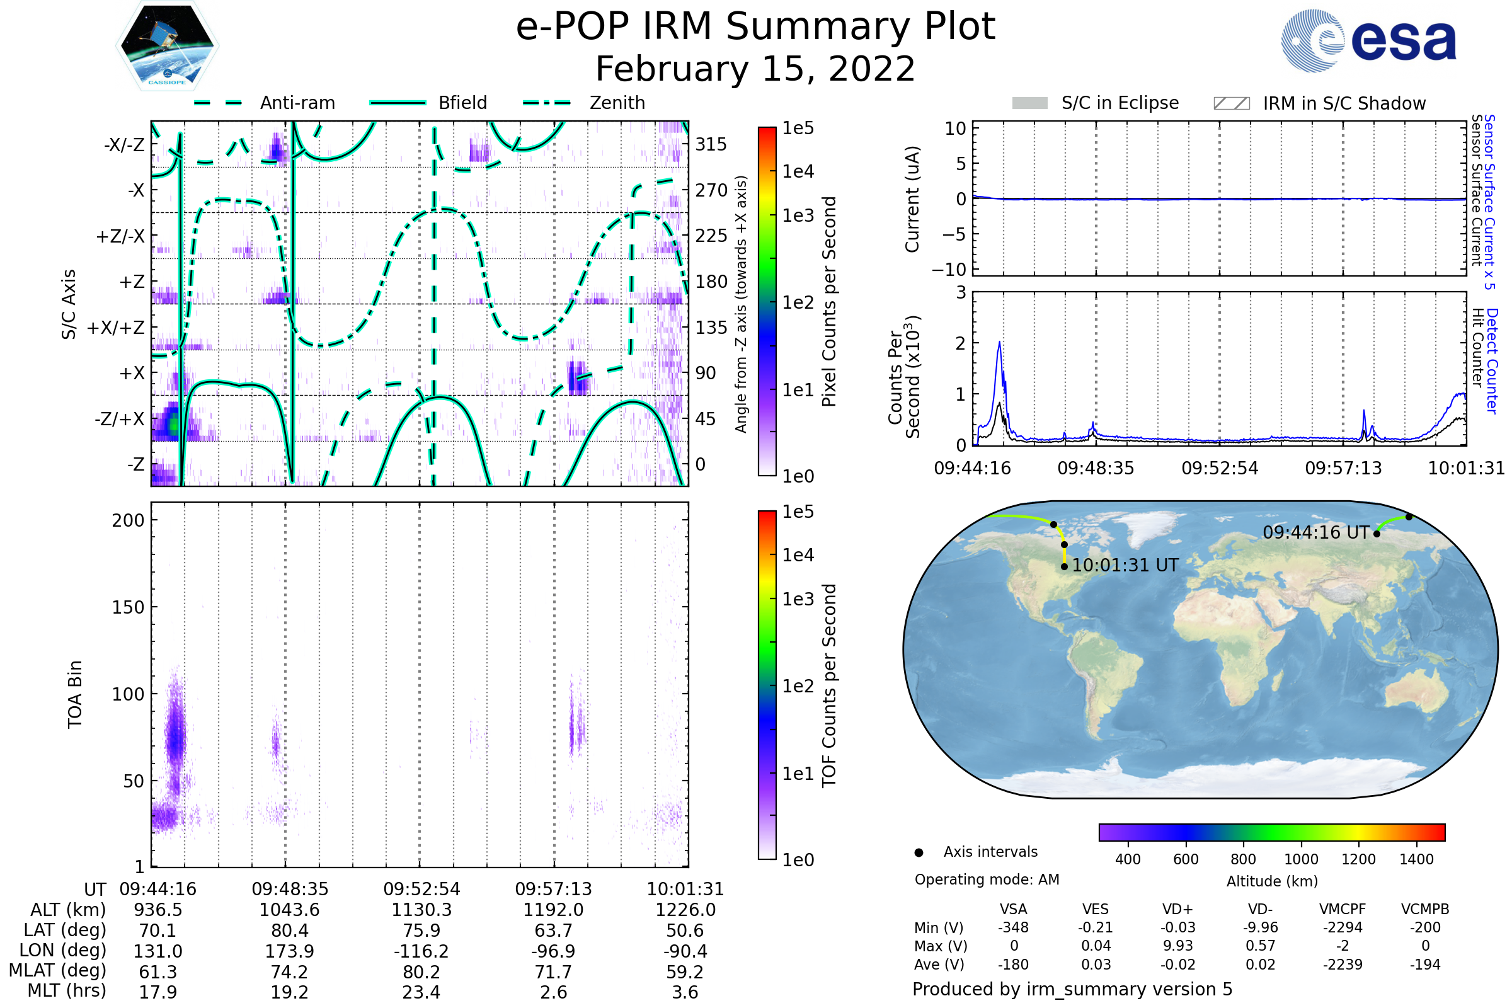The height and width of the screenshot is (1008, 1512).
Task: Click the VMCPF voltage column header
Action: click(x=1343, y=910)
